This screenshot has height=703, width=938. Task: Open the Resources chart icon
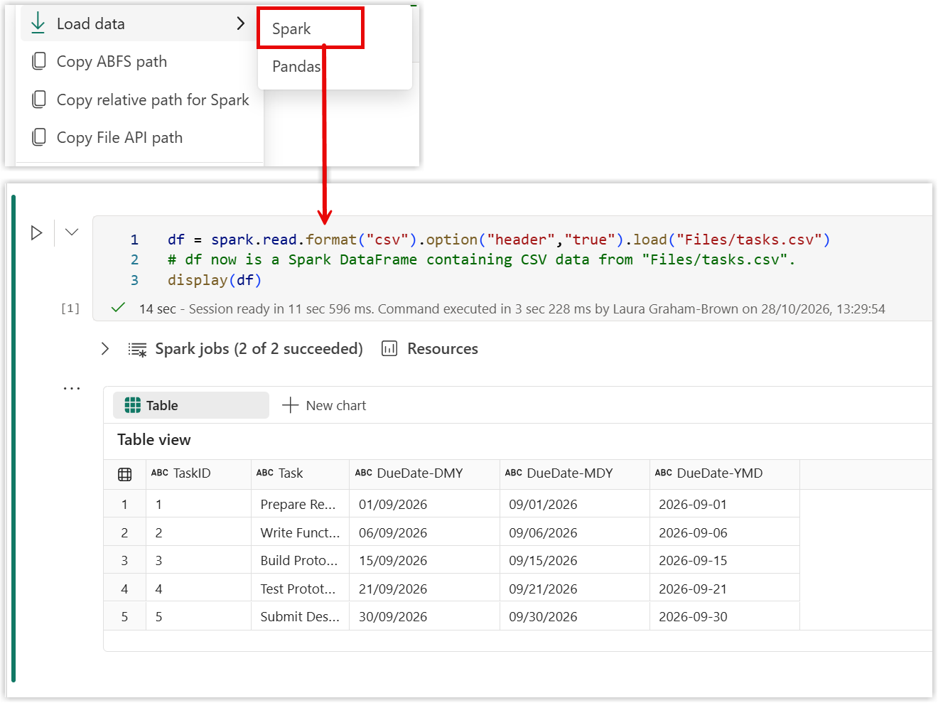click(x=389, y=348)
